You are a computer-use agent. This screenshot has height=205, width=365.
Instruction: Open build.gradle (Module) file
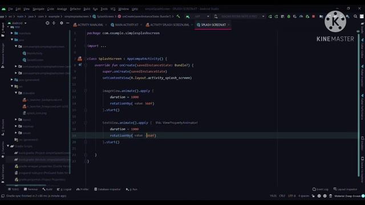pyautogui.click(x=42, y=159)
